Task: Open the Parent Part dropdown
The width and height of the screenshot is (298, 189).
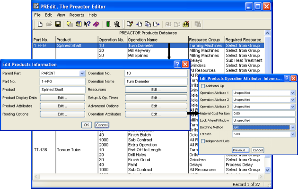Action: (82, 73)
